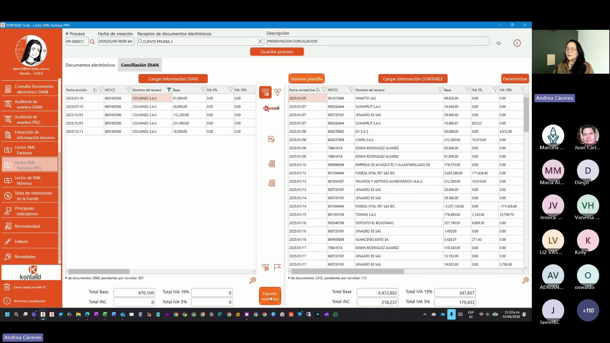
Task: Toggle sort on Fecha emisión column
Action: [x=95, y=90]
